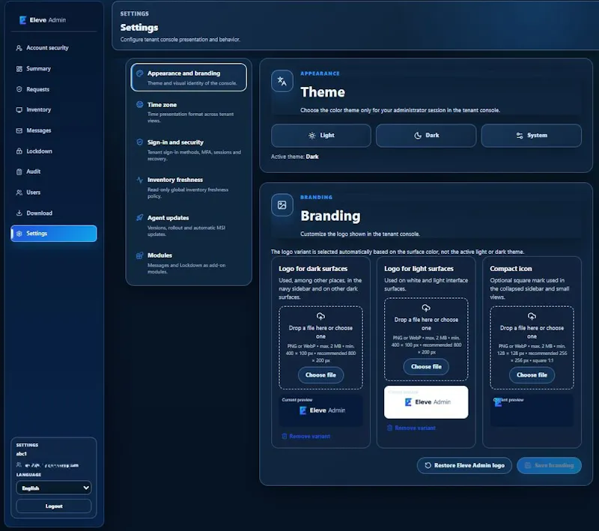Click the Messages envelope icon

click(19, 130)
